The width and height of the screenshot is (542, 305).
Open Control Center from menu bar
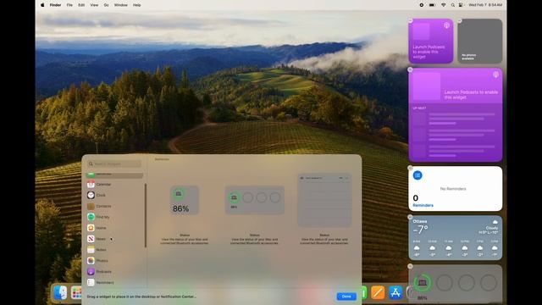pyautogui.click(x=461, y=5)
